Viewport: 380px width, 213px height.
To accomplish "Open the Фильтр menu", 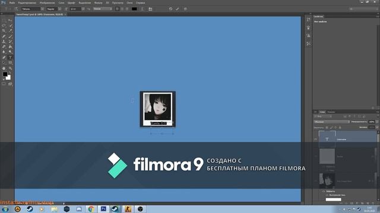I will pyautogui.click(x=98, y=2).
